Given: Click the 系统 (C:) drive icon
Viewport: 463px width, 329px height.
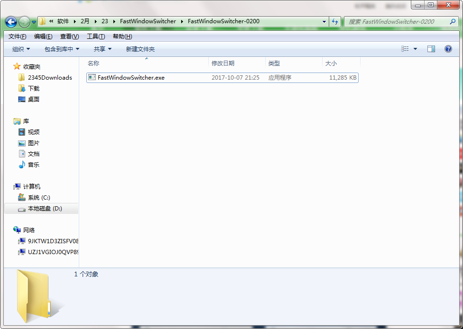Looking at the screenshot, I should click(x=21, y=197).
